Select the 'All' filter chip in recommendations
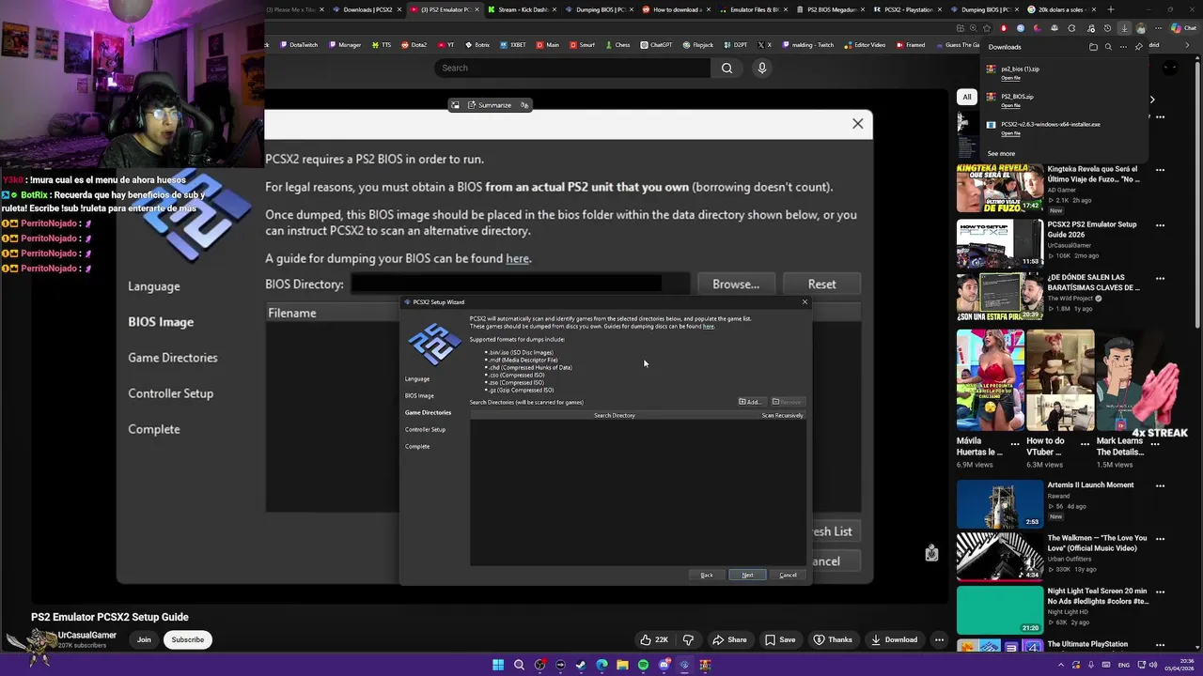This screenshot has width=1203, height=676. coord(966,97)
